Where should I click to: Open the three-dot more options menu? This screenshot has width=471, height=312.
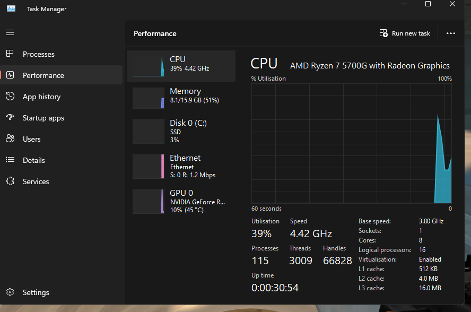click(450, 33)
